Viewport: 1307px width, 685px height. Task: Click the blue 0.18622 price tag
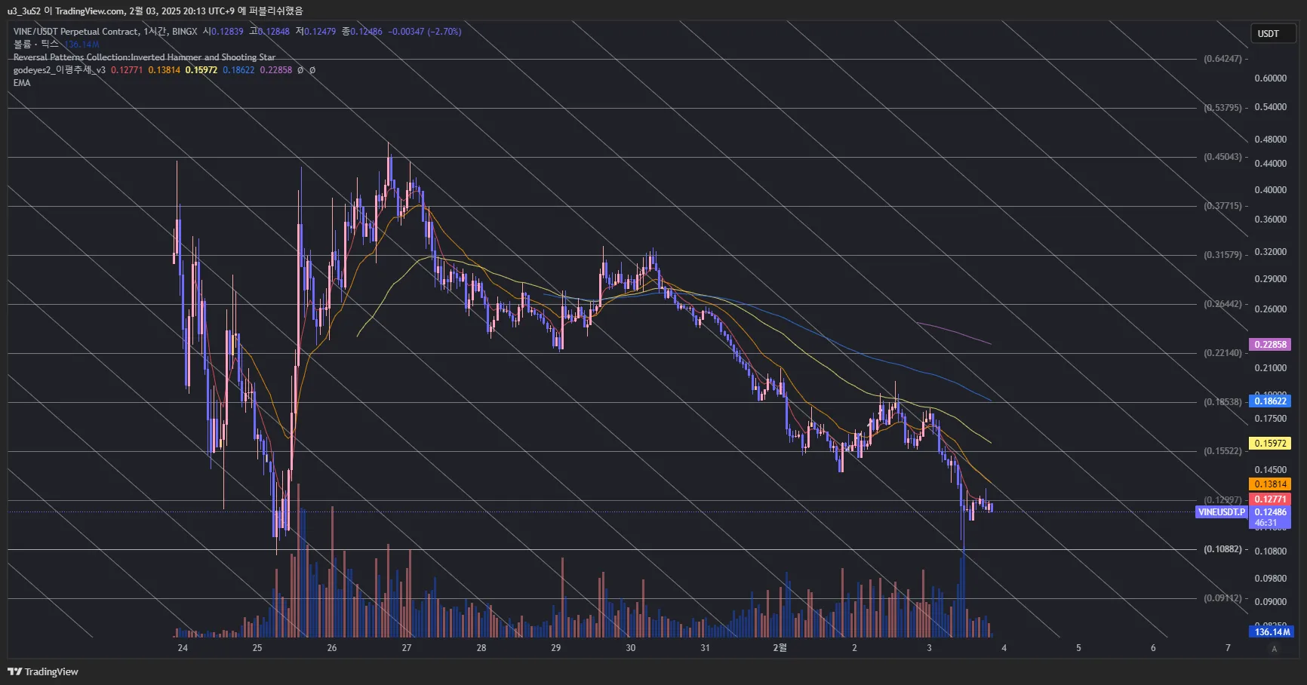[x=1271, y=401]
